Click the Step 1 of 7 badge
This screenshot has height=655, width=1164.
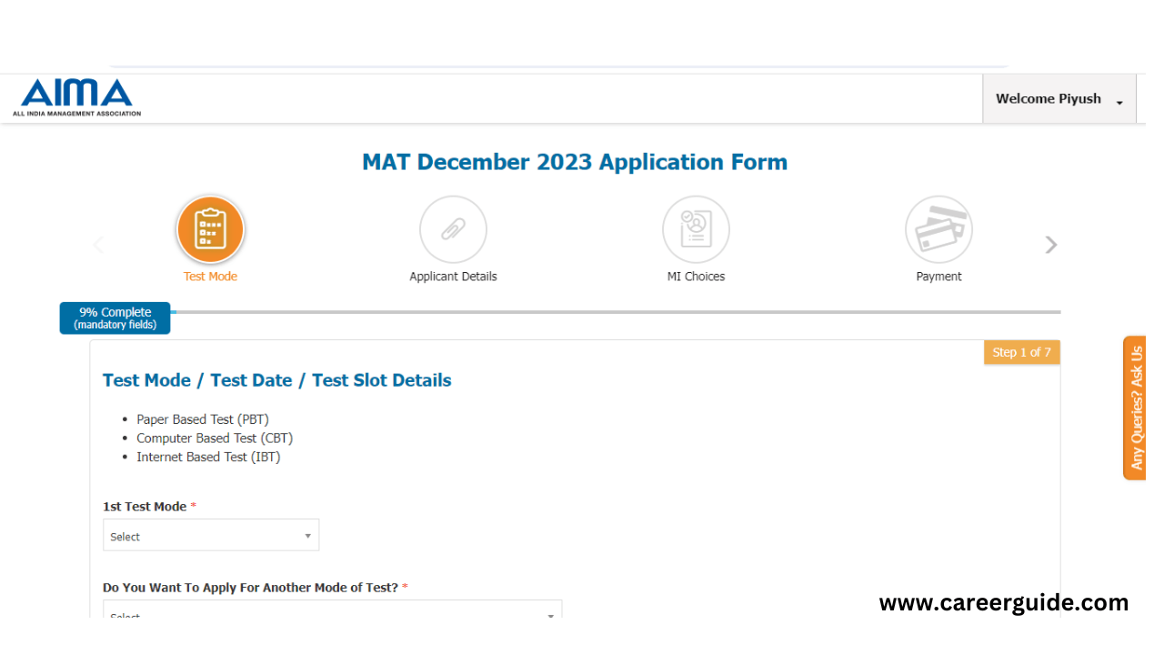tap(1021, 352)
